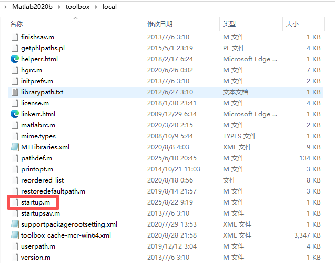Click the printopt.m file icon
This screenshot has height=268, width=335.
point(15,169)
